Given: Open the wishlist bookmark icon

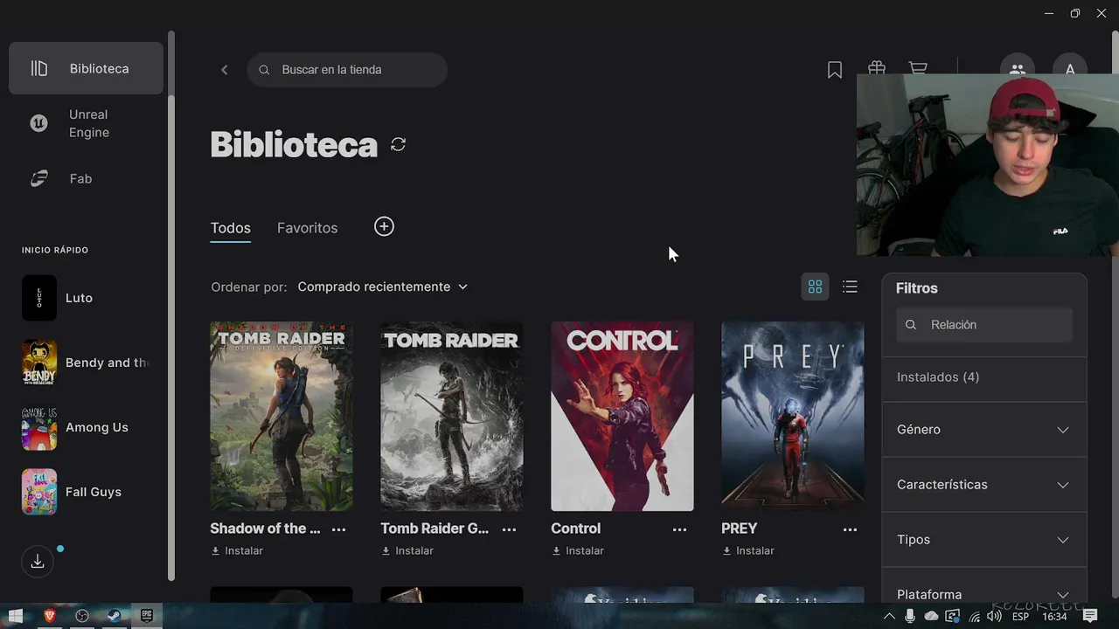Looking at the screenshot, I should (835, 70).
